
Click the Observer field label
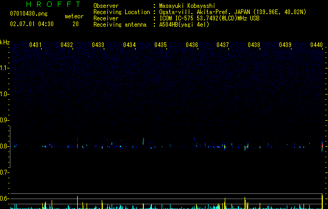106,6
